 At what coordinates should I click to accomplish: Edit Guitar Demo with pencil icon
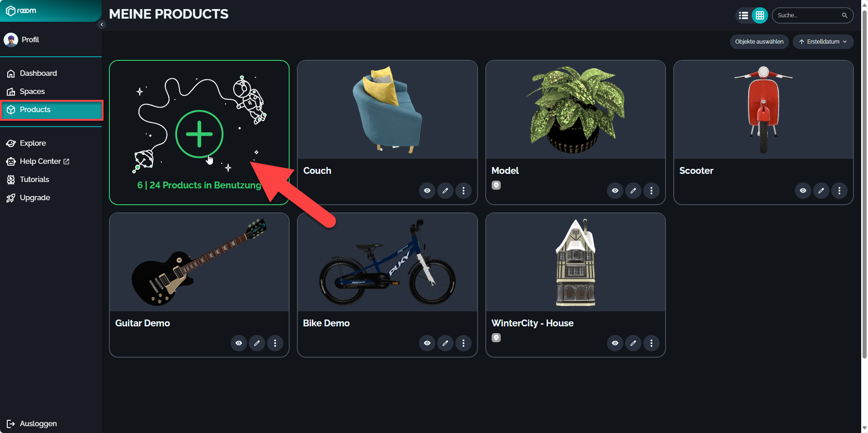pos(257,343)
